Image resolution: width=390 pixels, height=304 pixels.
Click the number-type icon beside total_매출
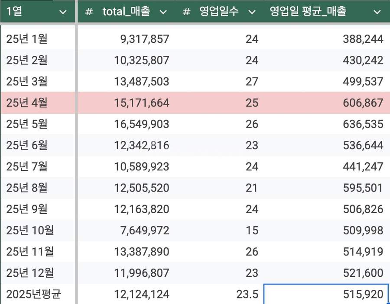pyautogui.click(x=89, y=12)
